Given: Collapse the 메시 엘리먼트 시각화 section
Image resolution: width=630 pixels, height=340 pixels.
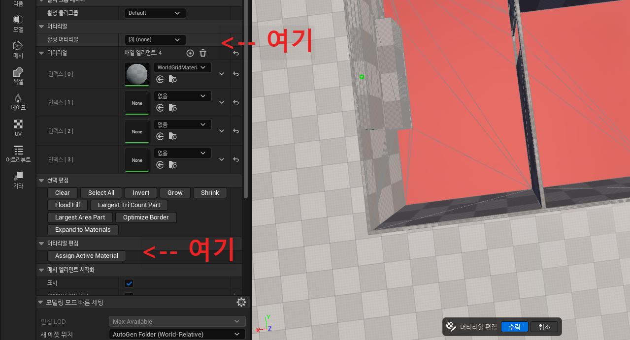Looking at the screenshot, I should 41,270.
